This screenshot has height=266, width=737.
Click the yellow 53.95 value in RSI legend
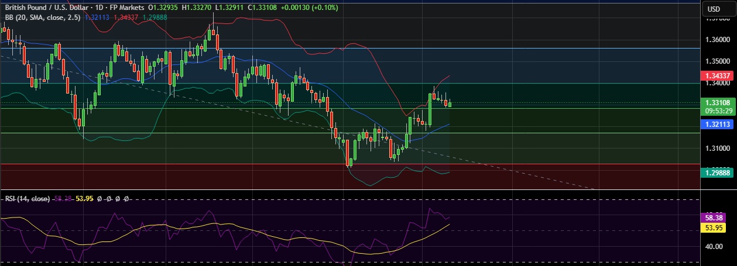85,199
